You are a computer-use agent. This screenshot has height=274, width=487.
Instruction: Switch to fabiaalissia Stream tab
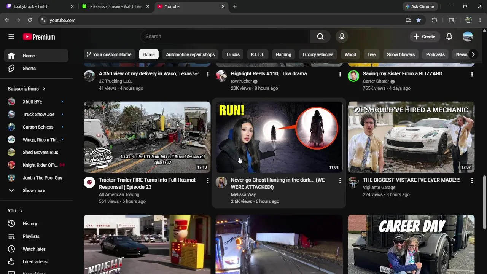point(116,6)
